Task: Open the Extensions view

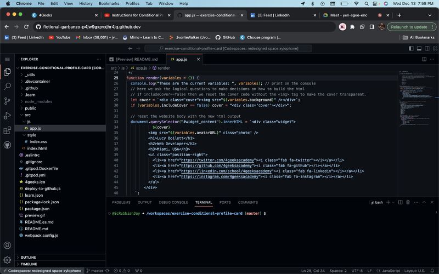Action: (7, 130)
